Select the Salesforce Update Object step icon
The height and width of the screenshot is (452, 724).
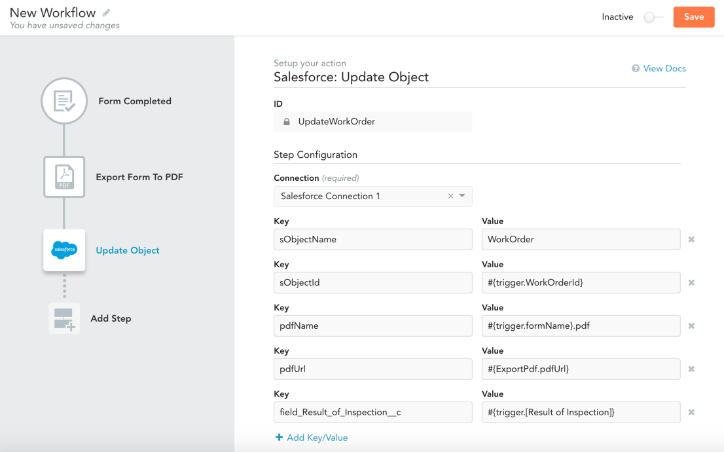[x=64, y=250]
